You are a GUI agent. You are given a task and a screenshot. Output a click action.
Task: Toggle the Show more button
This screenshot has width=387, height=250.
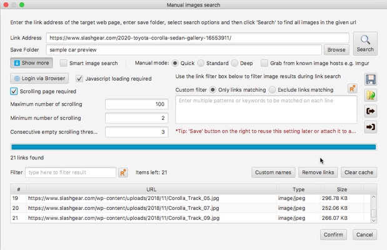31,63
